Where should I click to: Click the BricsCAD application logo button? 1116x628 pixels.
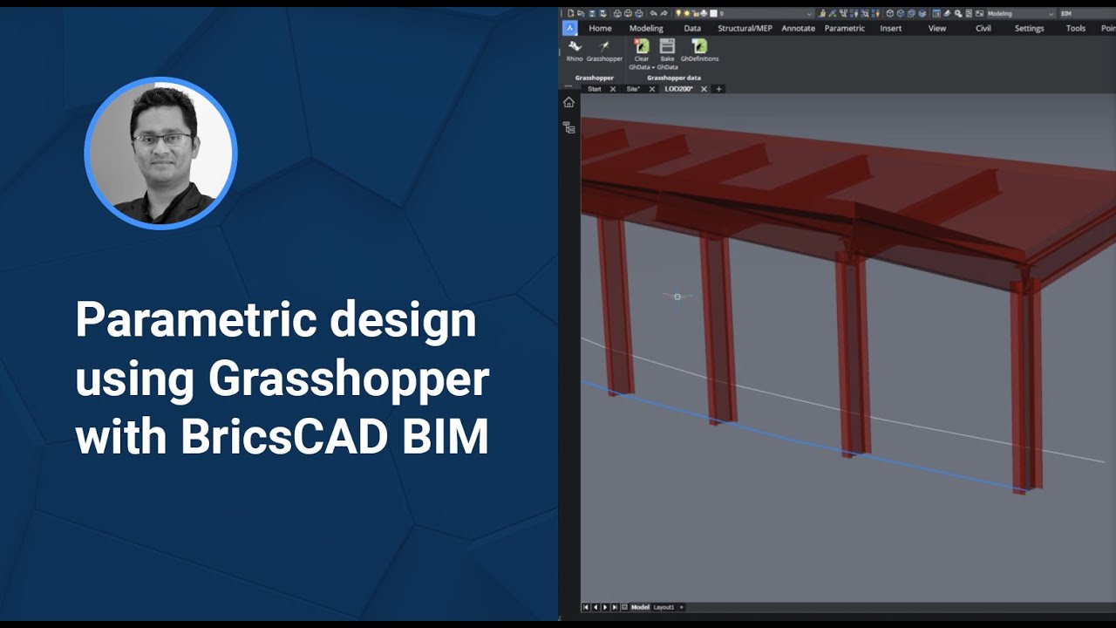569,28
